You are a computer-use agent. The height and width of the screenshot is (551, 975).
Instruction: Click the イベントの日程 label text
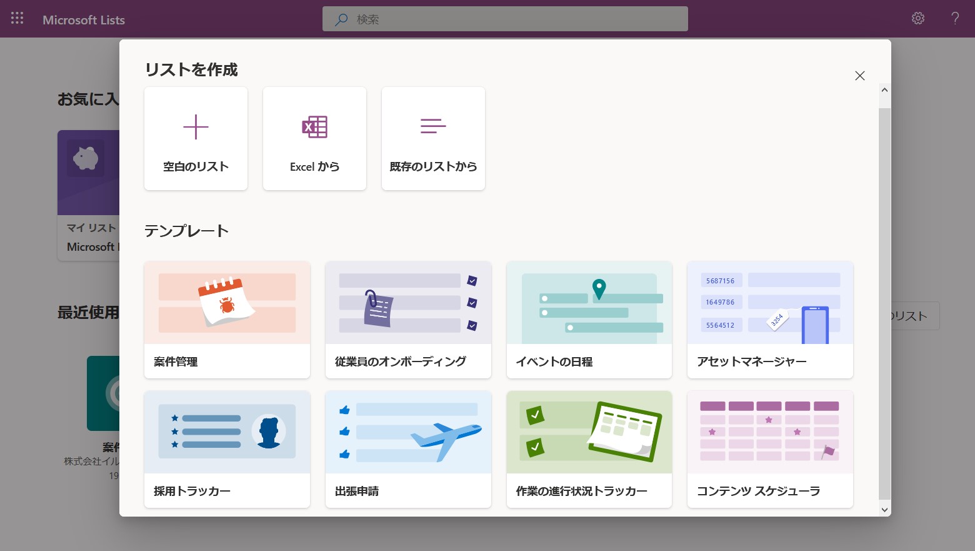pyautogui.click(x=554, y=361)
